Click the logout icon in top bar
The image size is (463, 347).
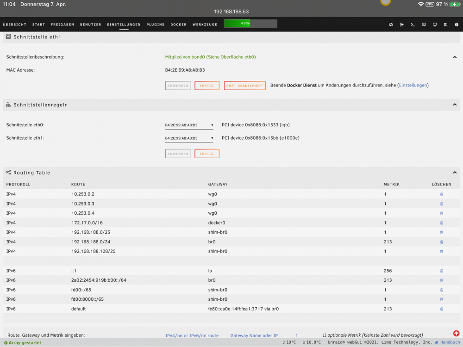(401, 25)
